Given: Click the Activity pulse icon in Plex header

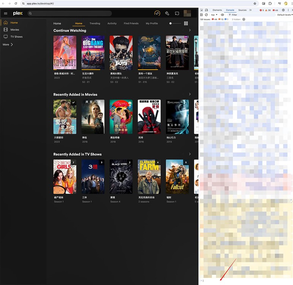Looking at the screenshot, I should pos(157,13).
